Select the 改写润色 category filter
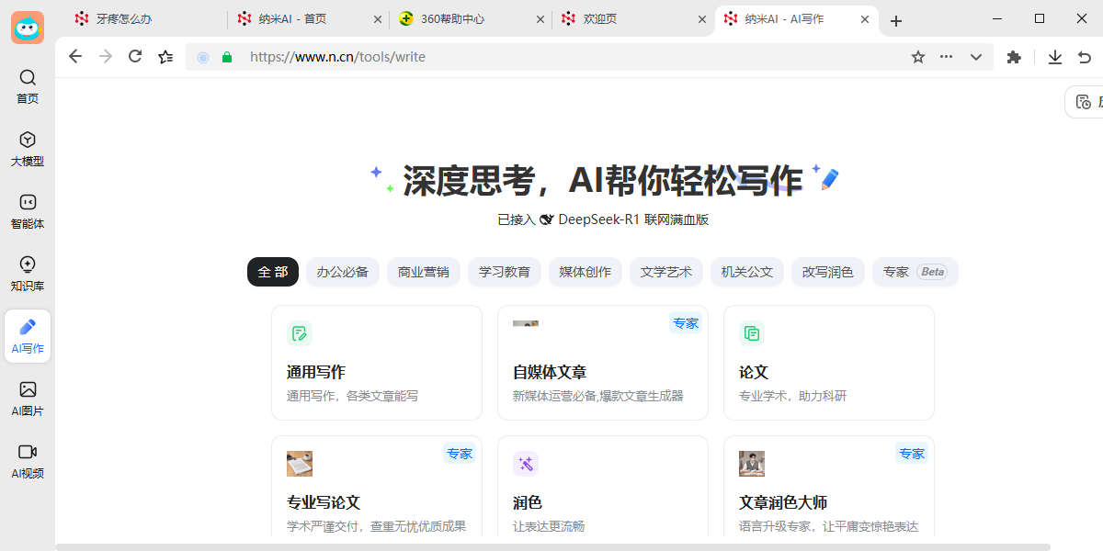 pyautogui.click(x=828, y=272)
